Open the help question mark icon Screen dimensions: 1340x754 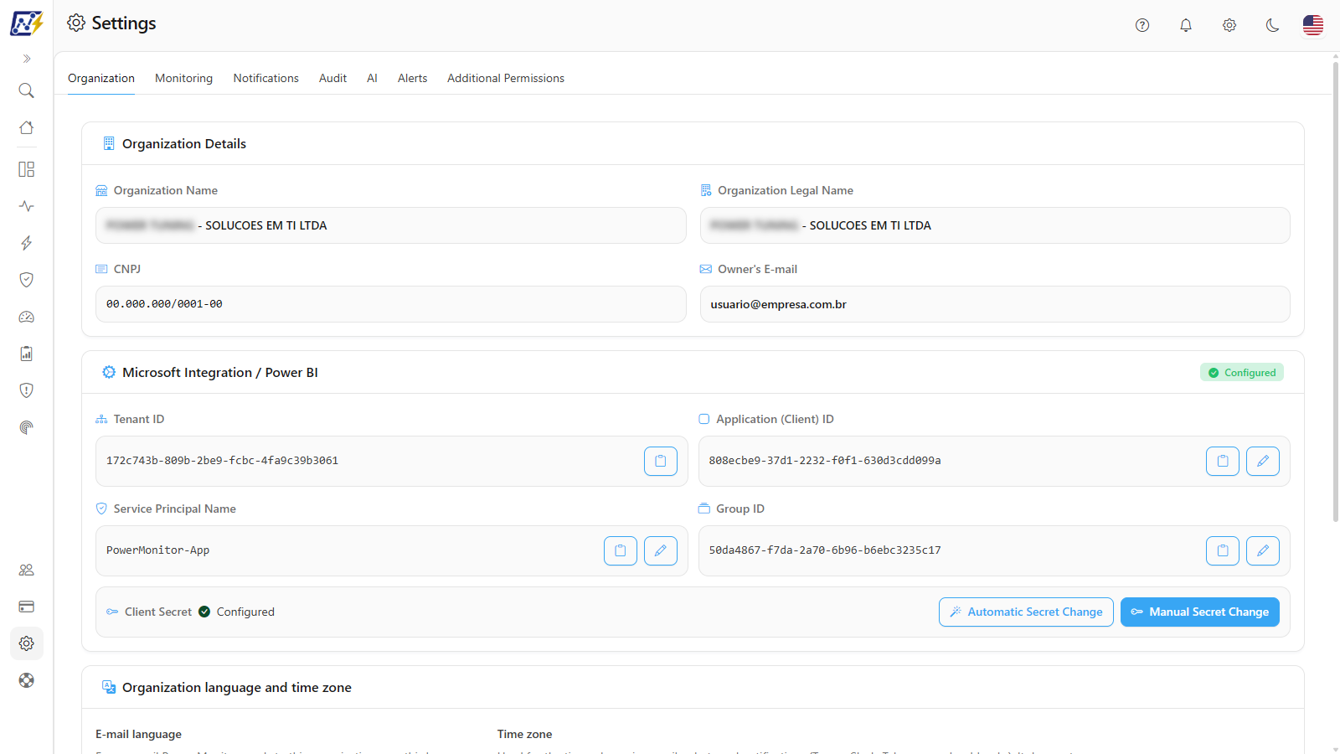tap(1142, 25)
